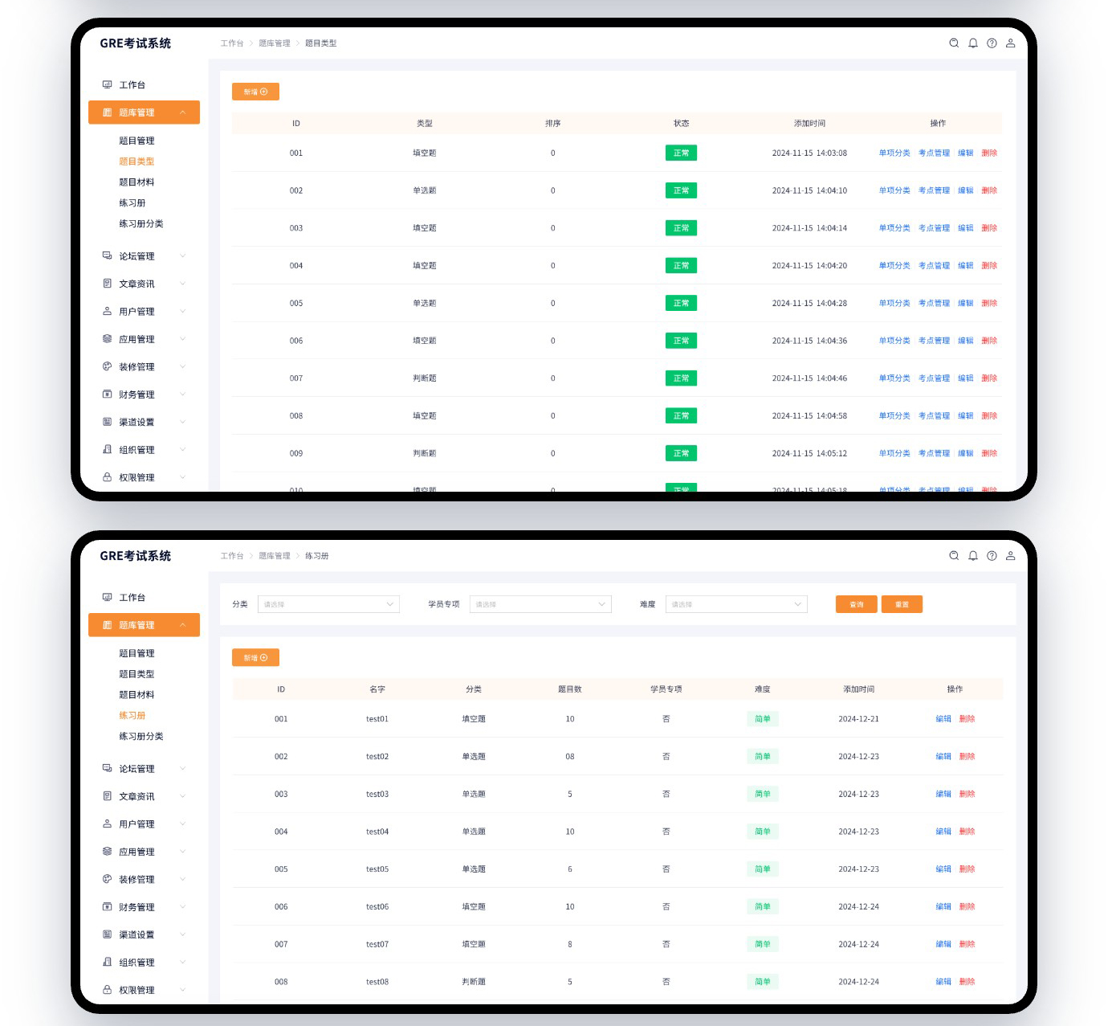Viewport: 1108px width, 1026px height.
Task: Click the 装修管理 palette icon in the lower sidebar
Action: point(107,879)
